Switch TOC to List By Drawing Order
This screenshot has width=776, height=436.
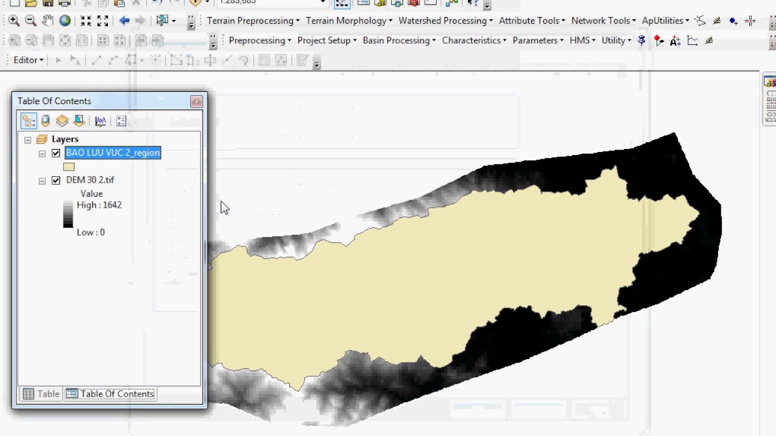click(x=28, y=121)
